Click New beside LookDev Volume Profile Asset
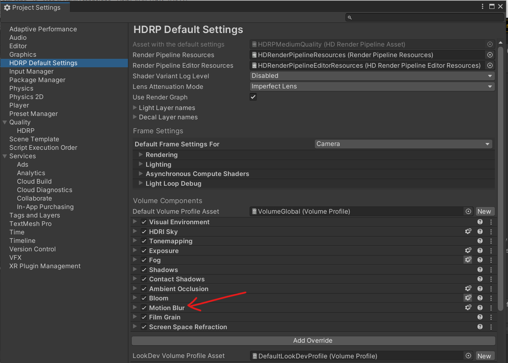Screen dimensions: 508x363 coord(484,356)
